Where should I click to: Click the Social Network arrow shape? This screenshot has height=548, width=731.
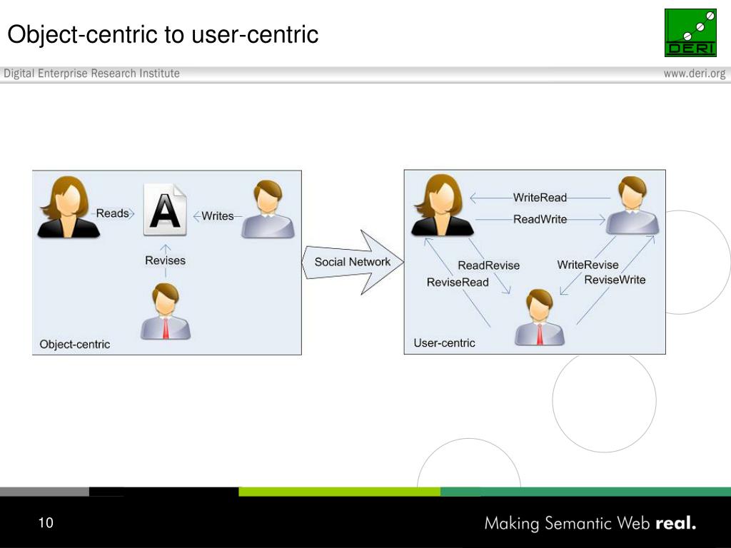353,263
